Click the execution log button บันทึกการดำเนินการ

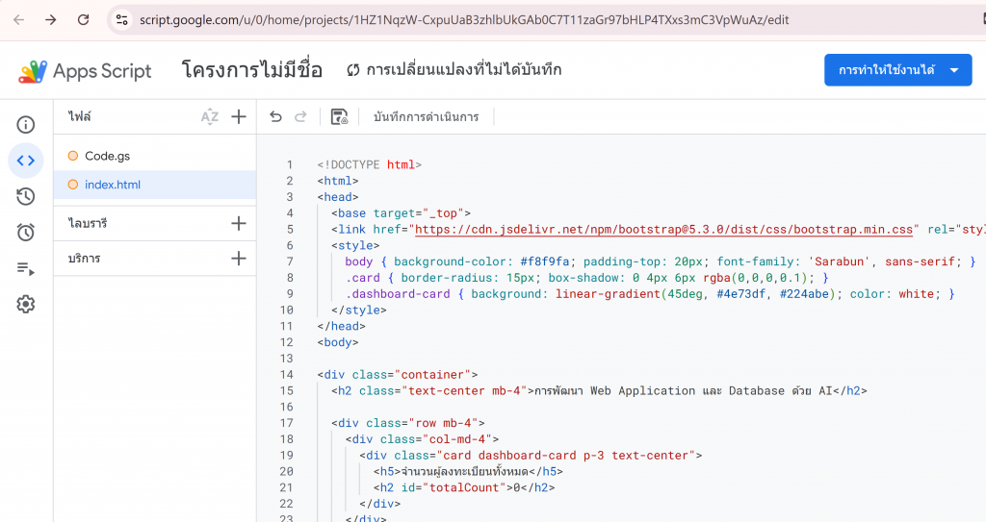pos(426,117)
